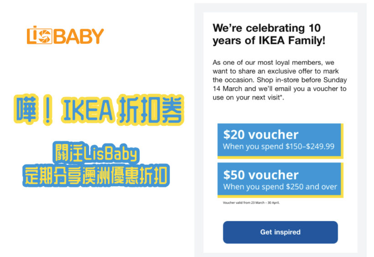Click the 'When you spend $250 and over' text
Viewport: 374px width, 257px height.
click(x=280, y=186)
